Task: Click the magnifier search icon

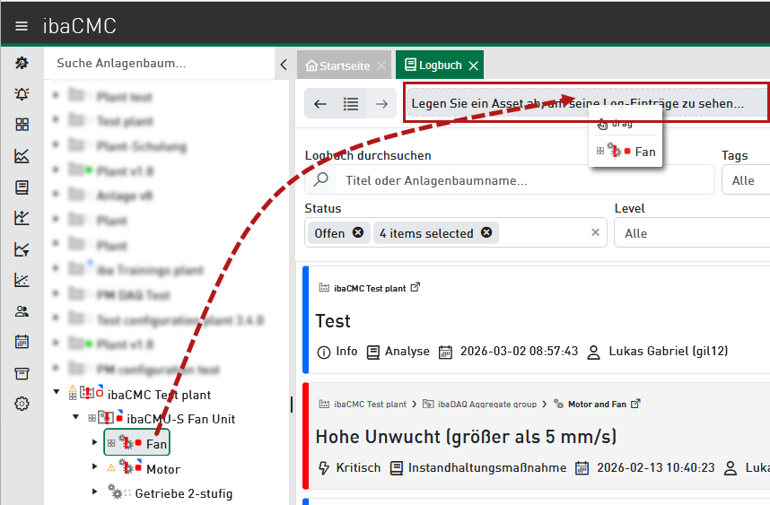Action: [320, 179]
